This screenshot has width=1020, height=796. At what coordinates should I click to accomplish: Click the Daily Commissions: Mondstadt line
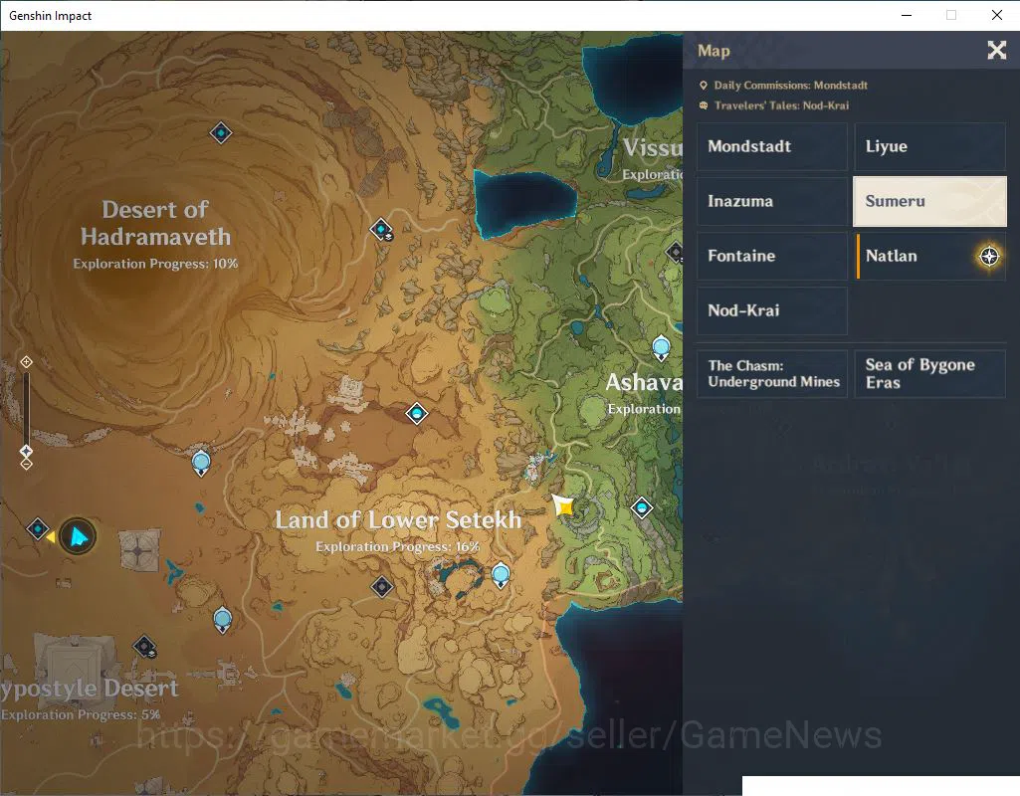tap(783, 86)
